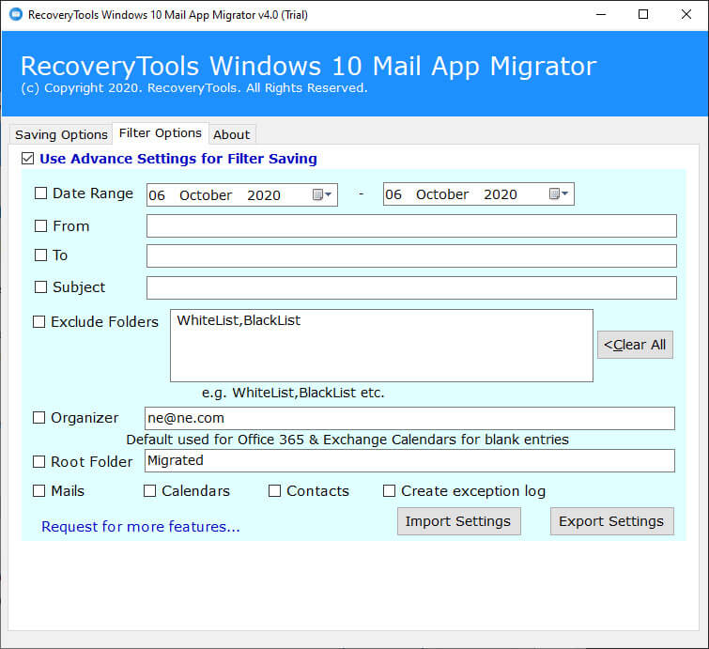Open the About tab
The image size is (709, 649).
pos(232,134)
